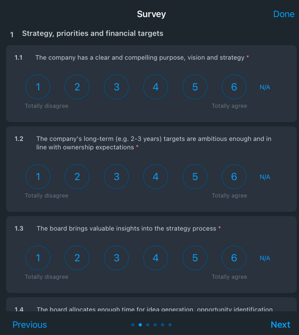The image size is (299, 335).
Task: Select the third page indicator dot
Action: point(148,325)
